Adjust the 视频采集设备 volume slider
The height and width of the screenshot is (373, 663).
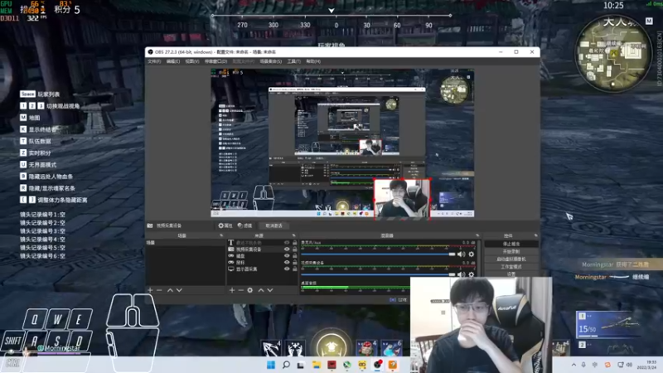[x=378, y=274]
